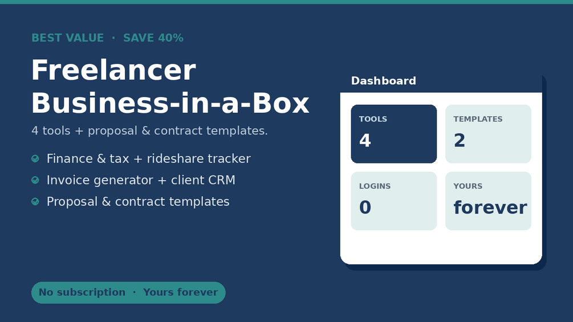Click the Proposal & contract templates list item

click(138, 202)
